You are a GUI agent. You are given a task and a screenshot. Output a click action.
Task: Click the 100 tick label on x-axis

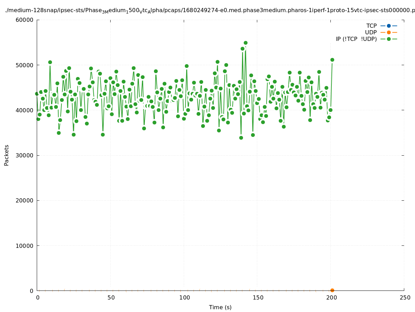pyautogui.click(x=184, y=297)
